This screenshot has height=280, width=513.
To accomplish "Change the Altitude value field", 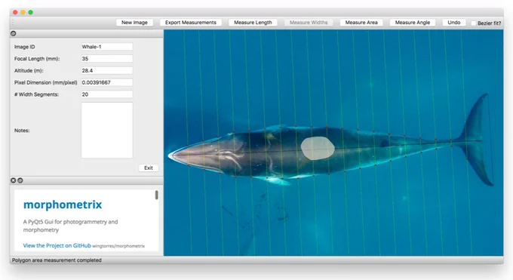I will pyautogui.click(x=107, y=70).
